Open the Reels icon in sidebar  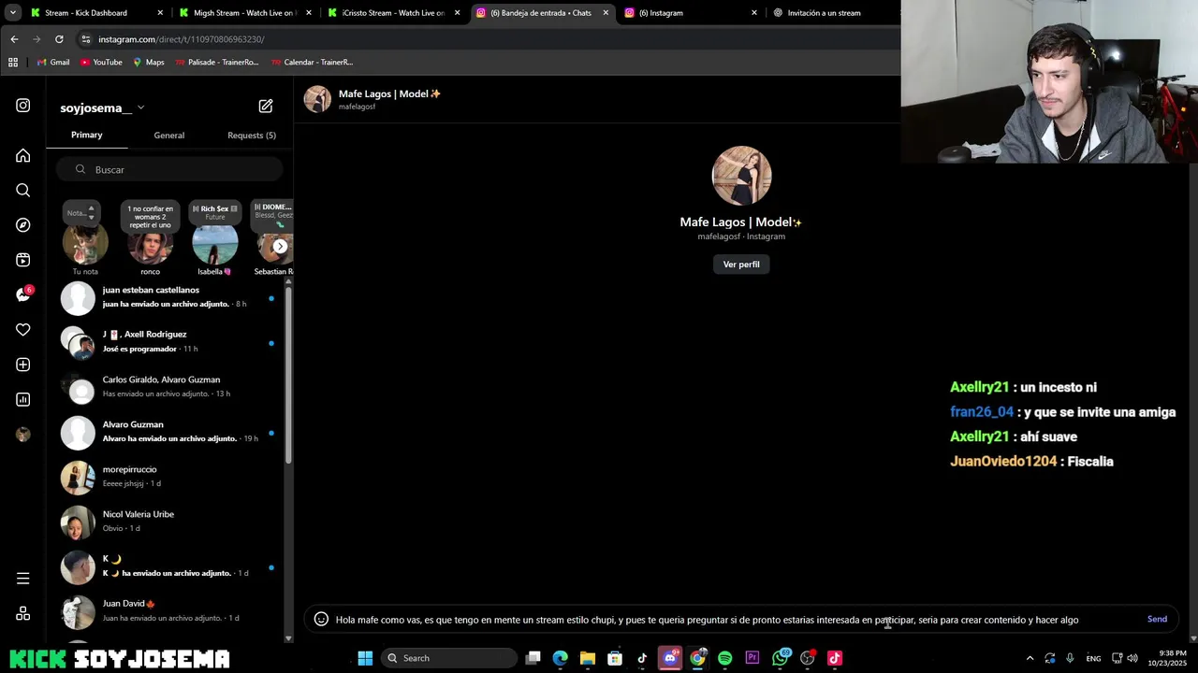click(x=22, y=260)
